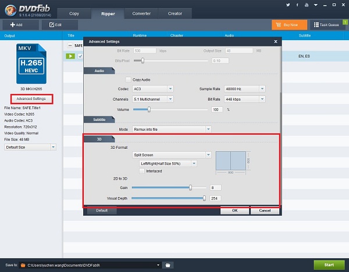Play the title preview with green button
Viewport: 349px width, 272px height.
[70, 56]
